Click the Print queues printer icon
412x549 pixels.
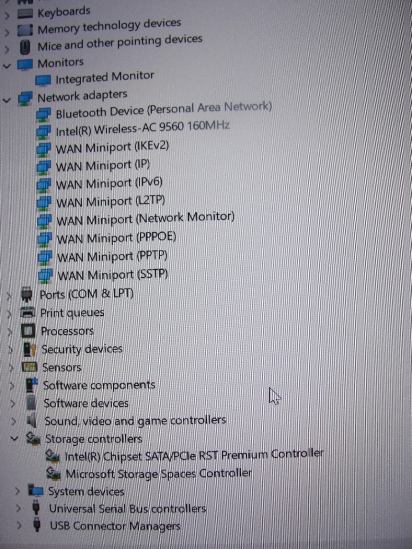(x=27, y=313)
